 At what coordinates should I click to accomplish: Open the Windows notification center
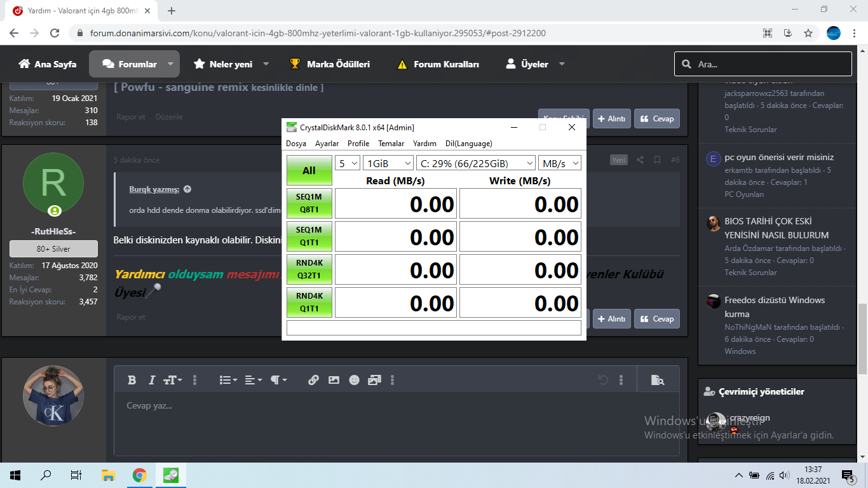(x=848, y=475)
